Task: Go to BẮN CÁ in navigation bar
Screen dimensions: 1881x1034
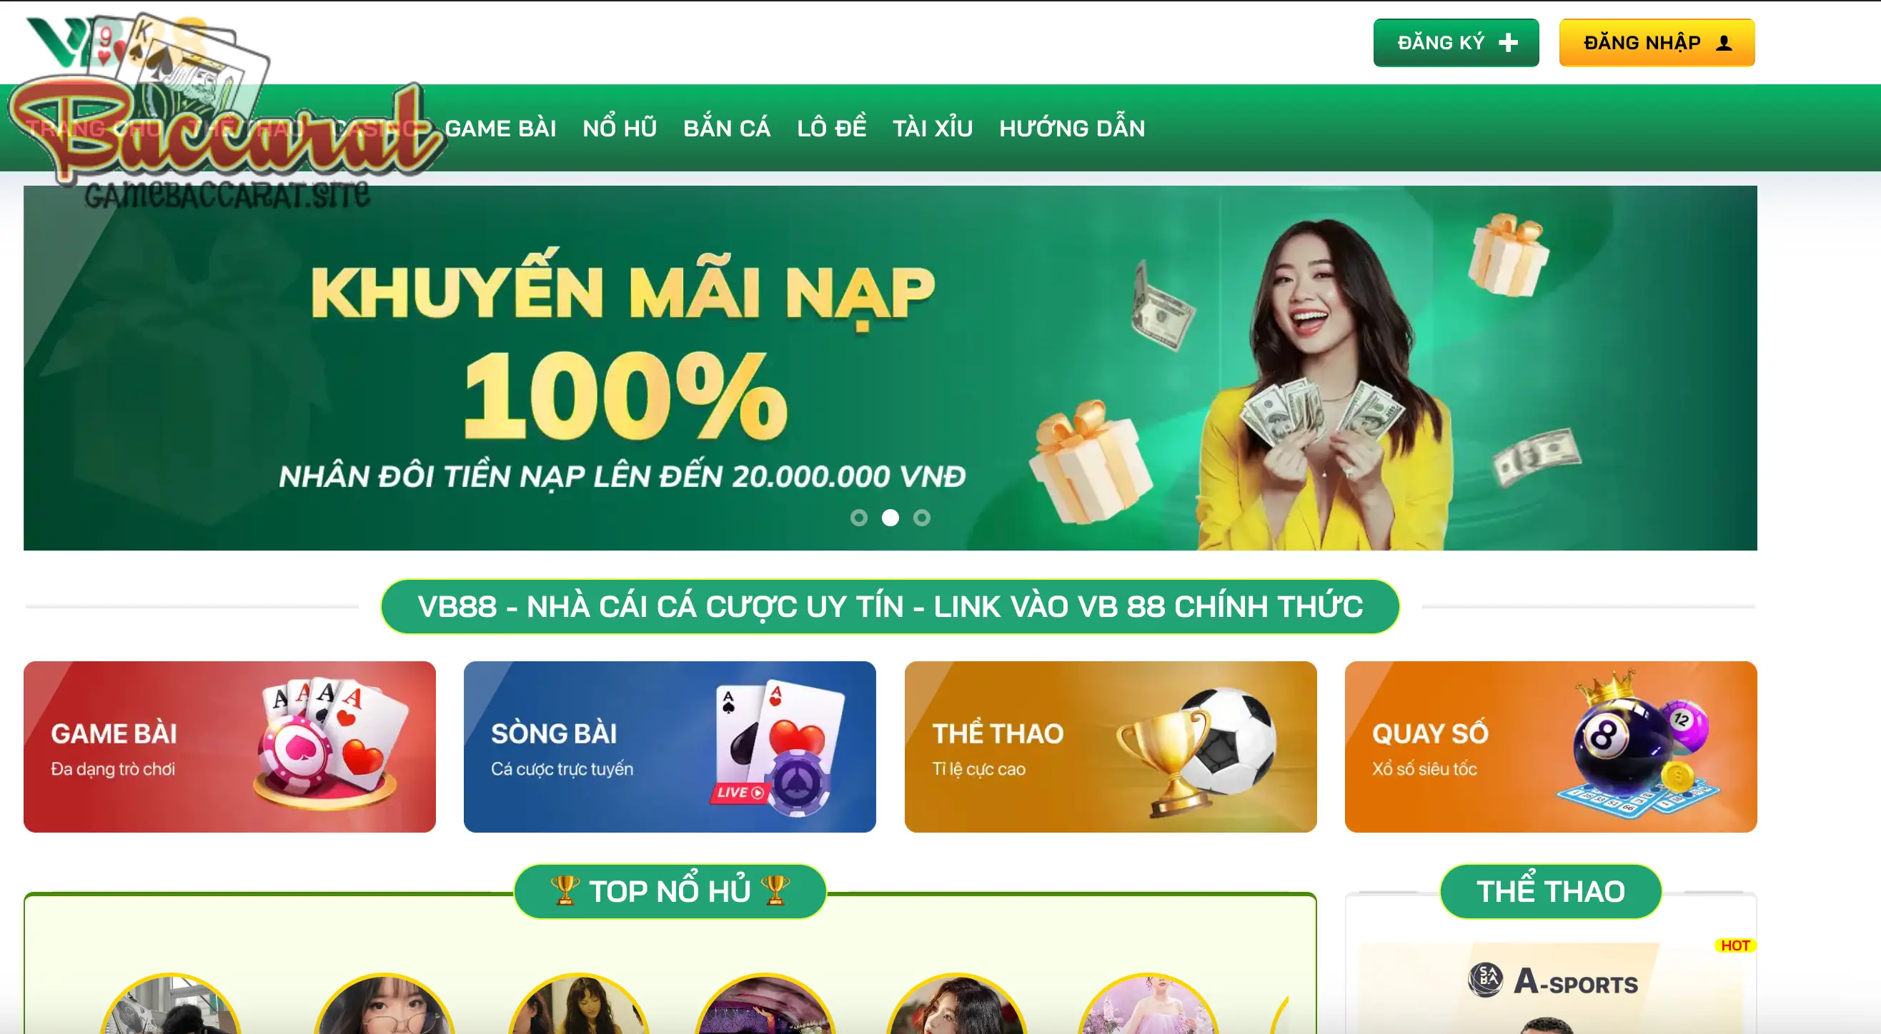Action: point(727,128)
